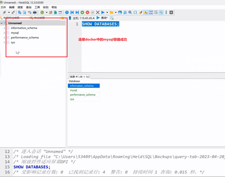
Task: Click the copy toolbar icon
Action: [x=20, y=13]
